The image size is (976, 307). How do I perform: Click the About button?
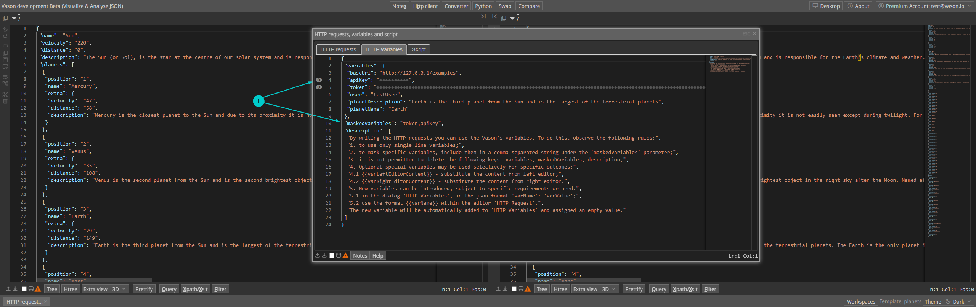[858, 6]
